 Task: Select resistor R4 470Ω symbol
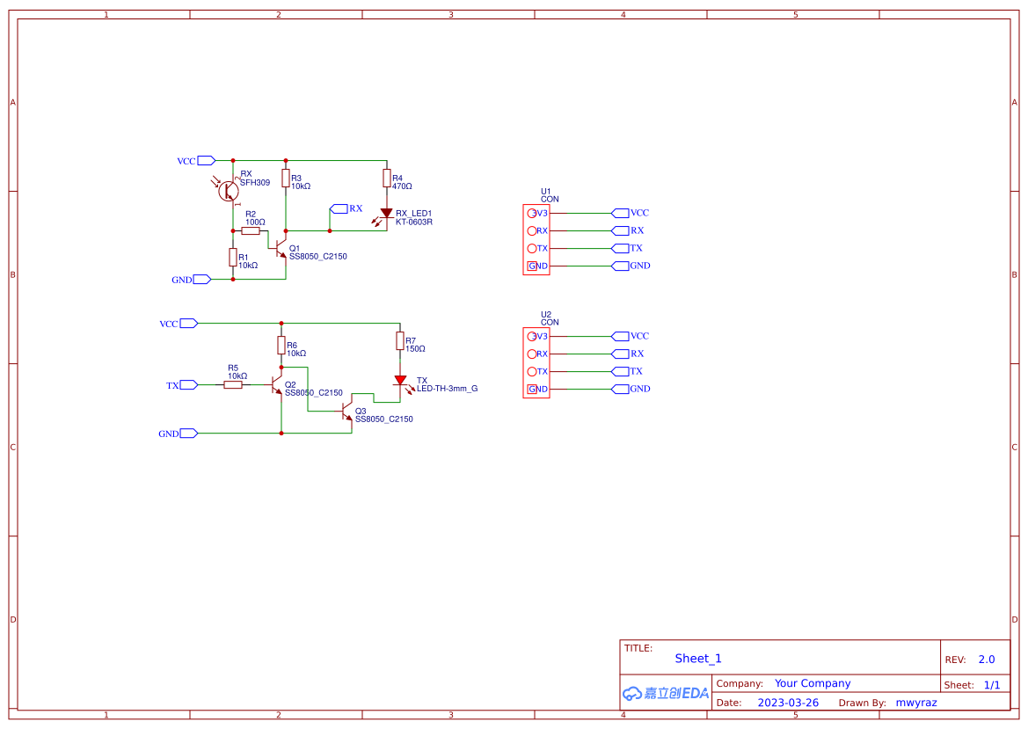(x=386, y=179)
